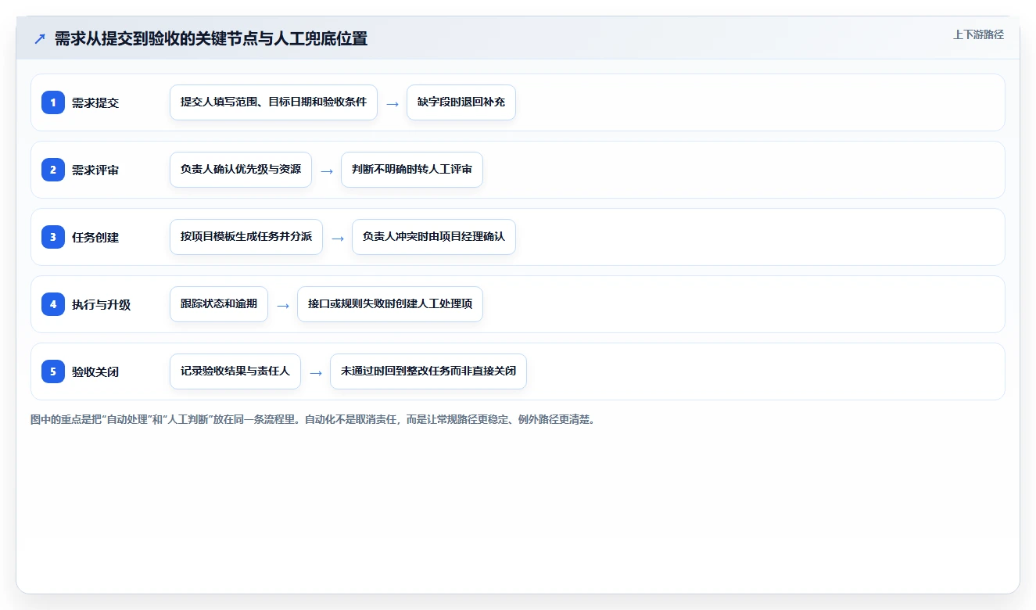Select the 需求提交 step label
Screen dimensions: 1036x610
pos(95,102)
